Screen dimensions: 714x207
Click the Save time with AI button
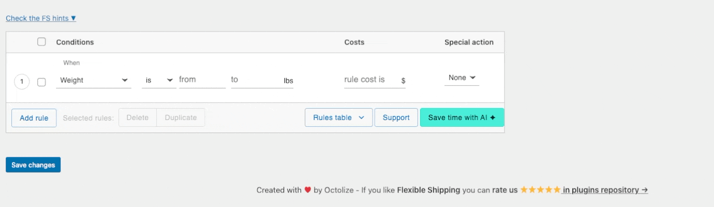pos(462,117)
